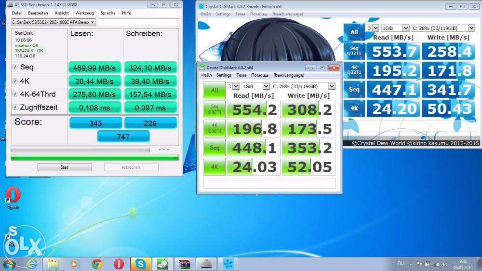482x271 pixels.
Task: Open Windows Explorer folder in taskbar
Action: pyautogui.click(x=53, y=264)
